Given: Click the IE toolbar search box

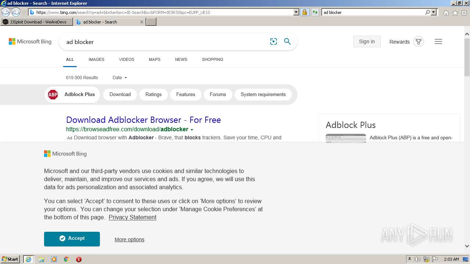Looking at the screenshot, I should [x=373, y=12].
